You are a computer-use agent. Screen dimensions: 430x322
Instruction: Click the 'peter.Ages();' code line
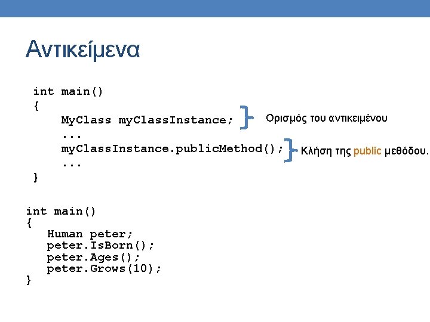93,258
